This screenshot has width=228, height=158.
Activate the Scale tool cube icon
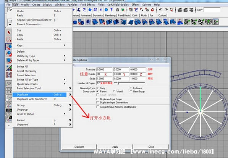[9, 61]
